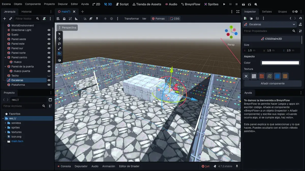The width and height of the screenshot is (305, 171).
Task: Switch to the Señales tab
Action: tap(267, 12)
